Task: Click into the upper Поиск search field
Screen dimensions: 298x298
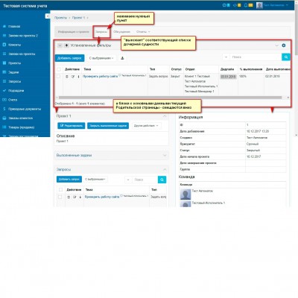Action: [x=256, y=57]
